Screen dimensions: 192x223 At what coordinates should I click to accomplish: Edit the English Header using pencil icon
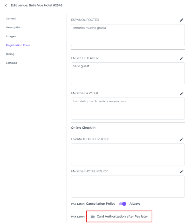(x=181, y=58)
